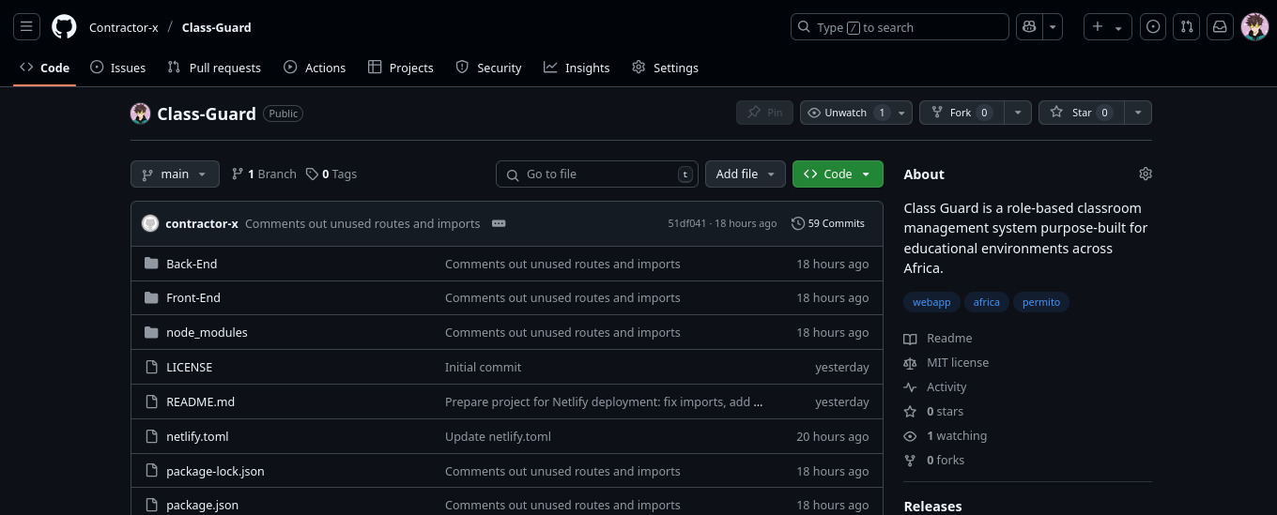1277x515 pixels.
Task: Open Copilot chat icon
Action: coord(1030,27)
